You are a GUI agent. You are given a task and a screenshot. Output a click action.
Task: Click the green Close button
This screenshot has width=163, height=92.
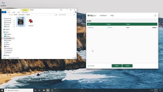tap(127, 66)
